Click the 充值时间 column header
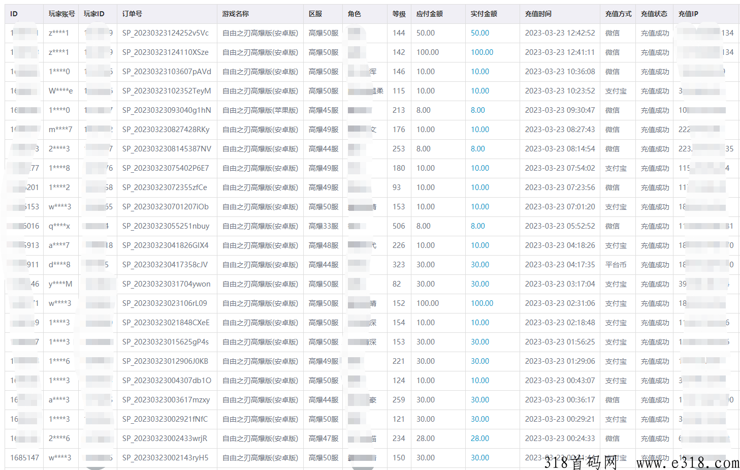Screen dimensions: 740x470 click(x=538, y=14)
